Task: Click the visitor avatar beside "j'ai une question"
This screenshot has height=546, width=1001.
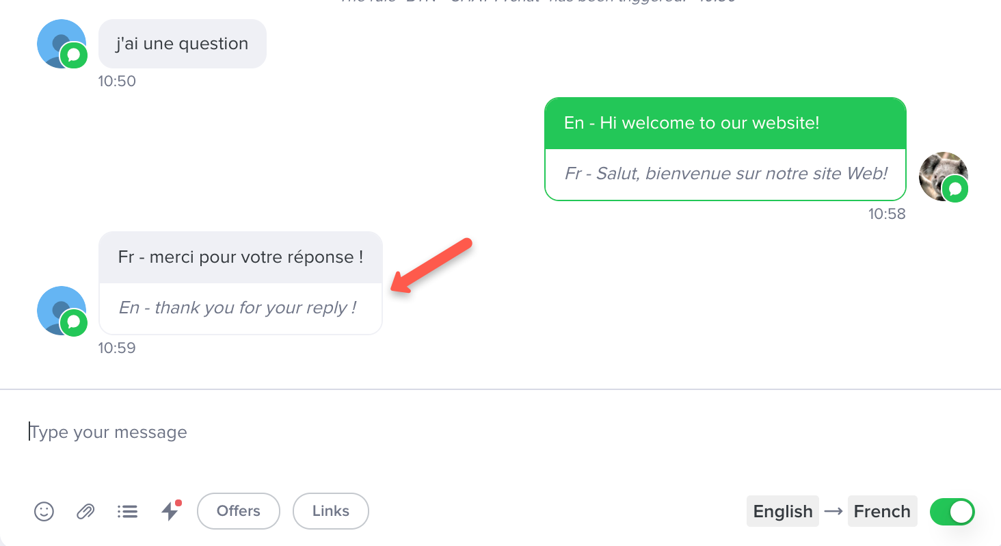Action: pos(62,44)
